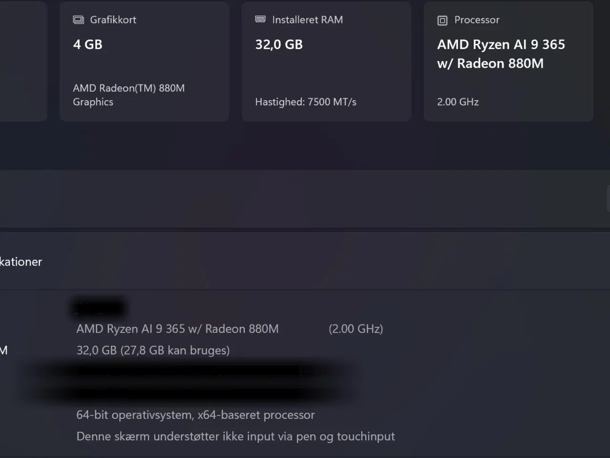Click the 32,0 GB (27,8 GB kan bruges) entry
The image size is (610, 458).
153,350
